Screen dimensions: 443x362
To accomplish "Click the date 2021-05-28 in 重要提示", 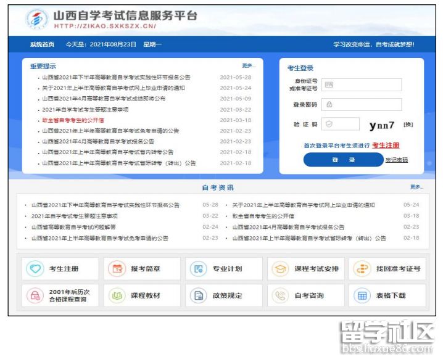I will (x=235, y=77).
